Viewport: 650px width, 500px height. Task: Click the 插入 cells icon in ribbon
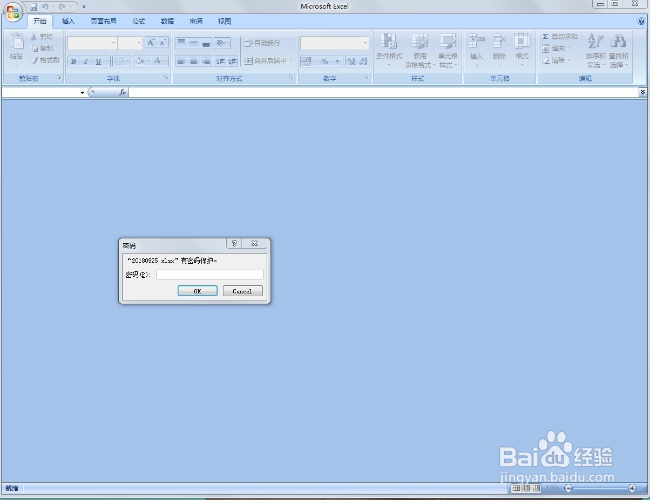tap(476, 42)
